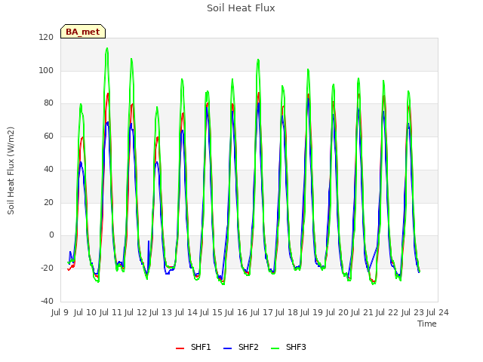Click the Jul 10 x-axis label
The width and height of the screenshot is (483, 362).
pos(85,312)
